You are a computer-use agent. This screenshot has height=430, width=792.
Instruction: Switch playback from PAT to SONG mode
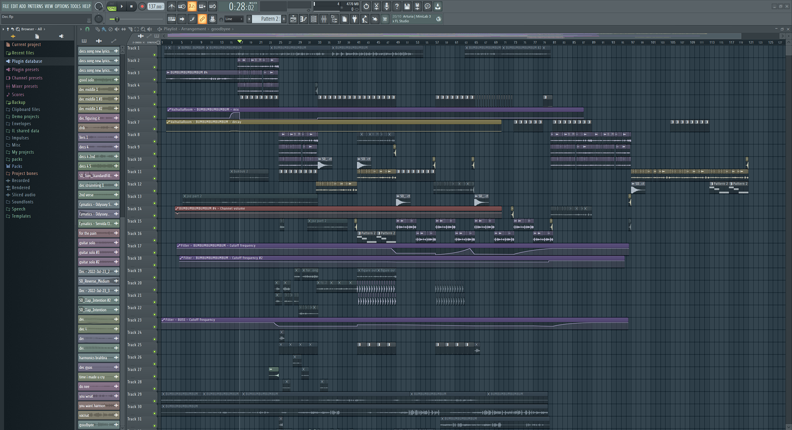(x=111, y=7)
